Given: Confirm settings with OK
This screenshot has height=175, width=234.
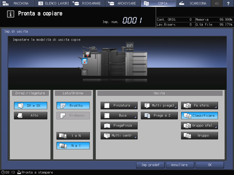Looking at the screenshot, I should click(x=210, y=165).
